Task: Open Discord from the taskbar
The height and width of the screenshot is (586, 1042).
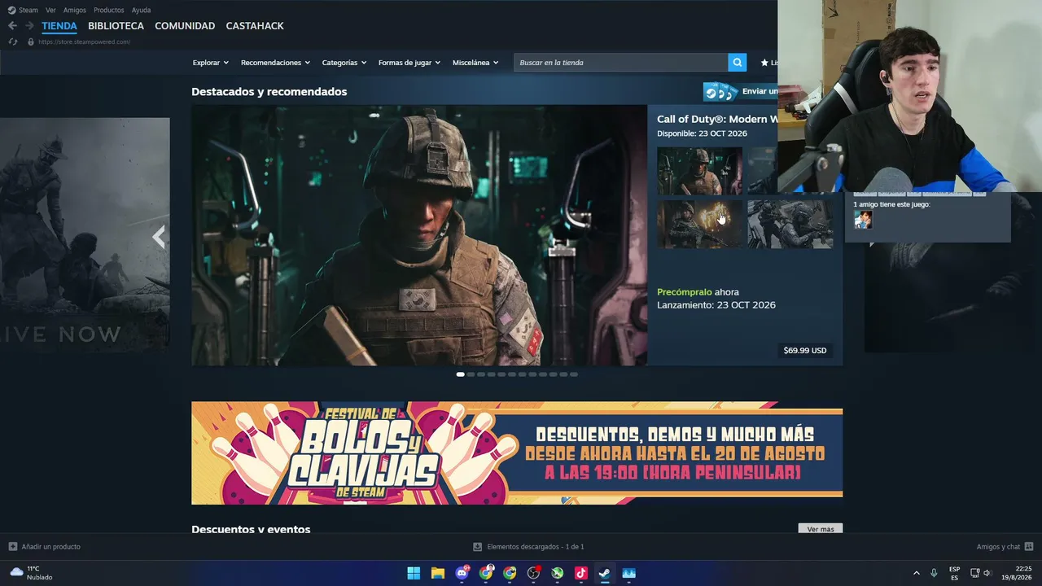Action: pyautogui.click(x=462, y=573)
